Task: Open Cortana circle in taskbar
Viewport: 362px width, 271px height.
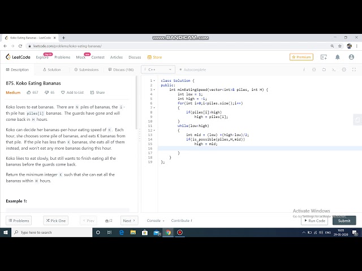Action: click(98, 232)
